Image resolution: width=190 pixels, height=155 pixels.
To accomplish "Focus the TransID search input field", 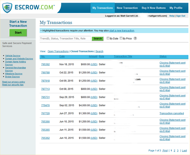I will (x=65, y=38).
